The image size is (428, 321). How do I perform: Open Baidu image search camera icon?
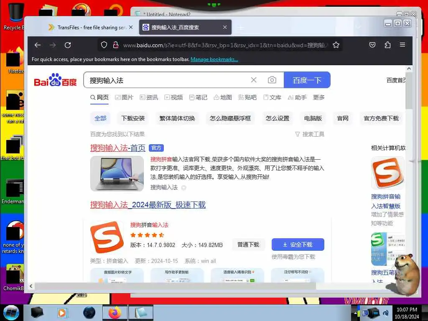(x=272, y=80)
